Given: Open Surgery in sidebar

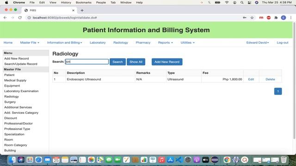Looking at the screenshot, I should [10, 102].
